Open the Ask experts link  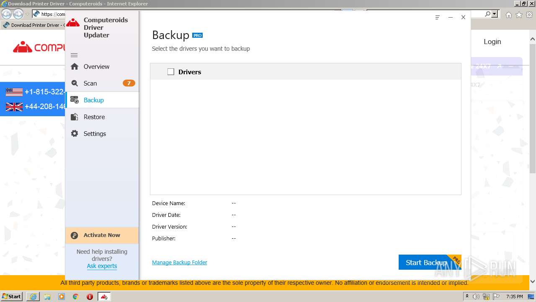click(x=102, y=266)
